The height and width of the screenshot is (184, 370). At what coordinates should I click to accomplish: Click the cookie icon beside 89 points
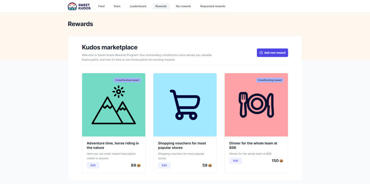pyautogui.click(x=139, y=166)
